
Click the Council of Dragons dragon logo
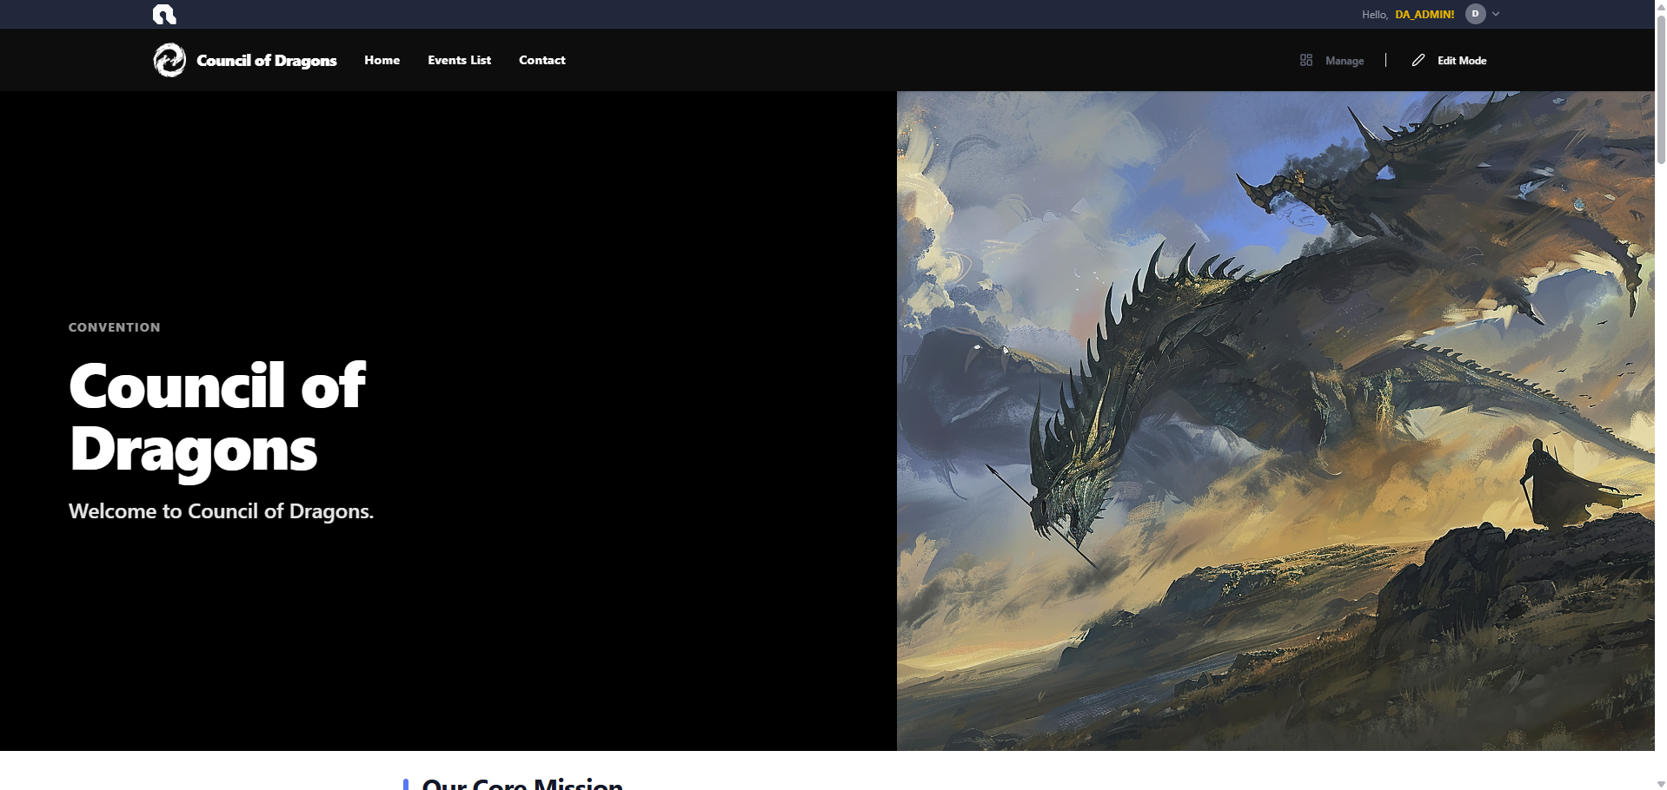point(170,60)
